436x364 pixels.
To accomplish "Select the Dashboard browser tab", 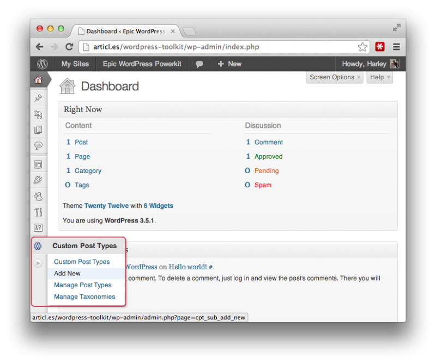I will pos(126,31).
